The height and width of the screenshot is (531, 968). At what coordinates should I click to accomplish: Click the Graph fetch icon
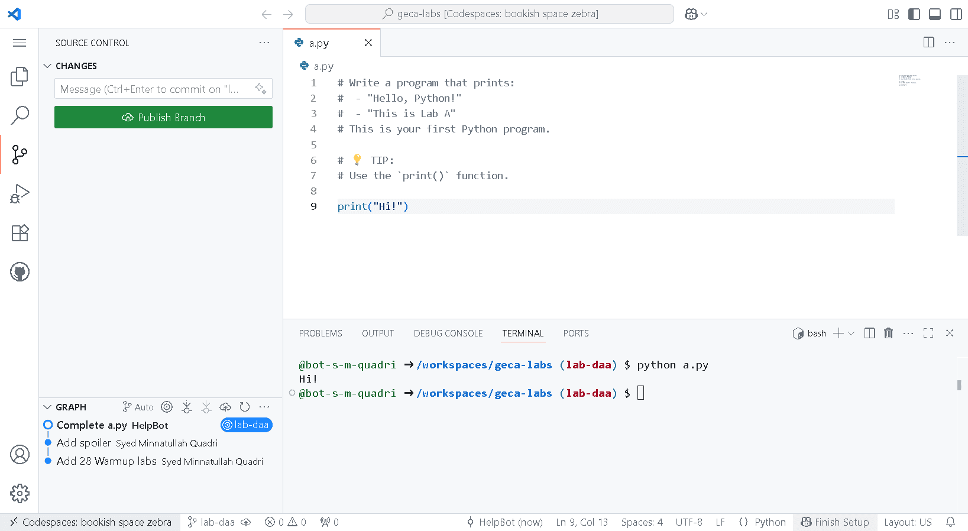coord(187,407)
